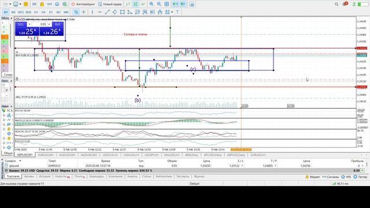Select the Fibonacci retracement tool
Viewport: 370px width, 208px height.
138,12
